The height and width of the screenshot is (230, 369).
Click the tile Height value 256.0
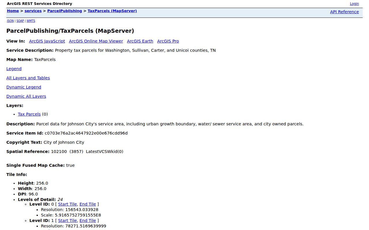(x=42, y=183)
